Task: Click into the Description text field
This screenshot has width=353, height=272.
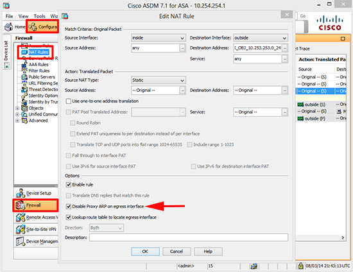Action: pyautogui.click(x=189, y=237)
